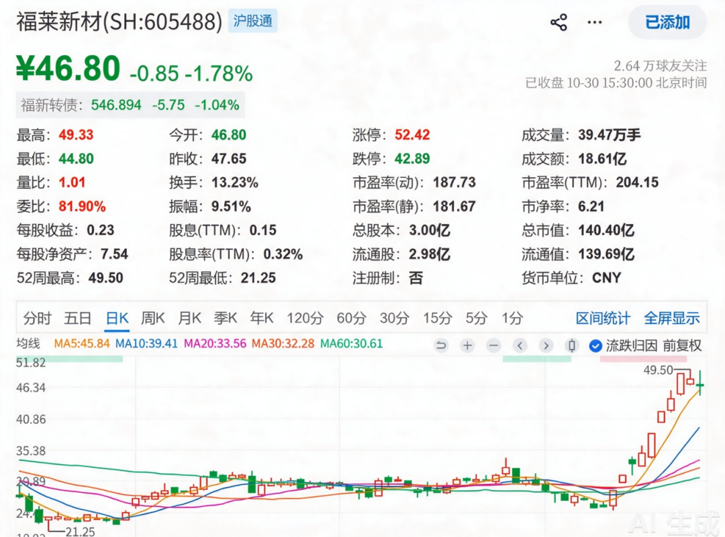This screenshot has width=725, height=537.
Task: Click the 跌停 value 42.89
Action: (x=412, y=159)
